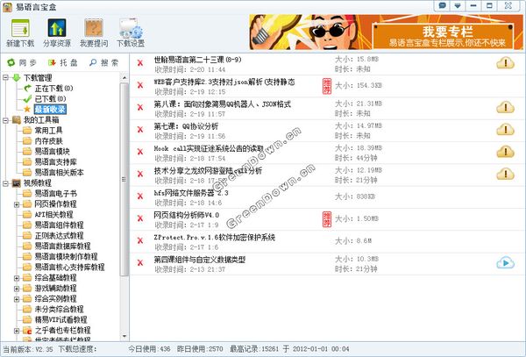Open the 内存皮肤 folder
Image resolution: width=526 pixels, height=357 pixels.
coord(48,141)
